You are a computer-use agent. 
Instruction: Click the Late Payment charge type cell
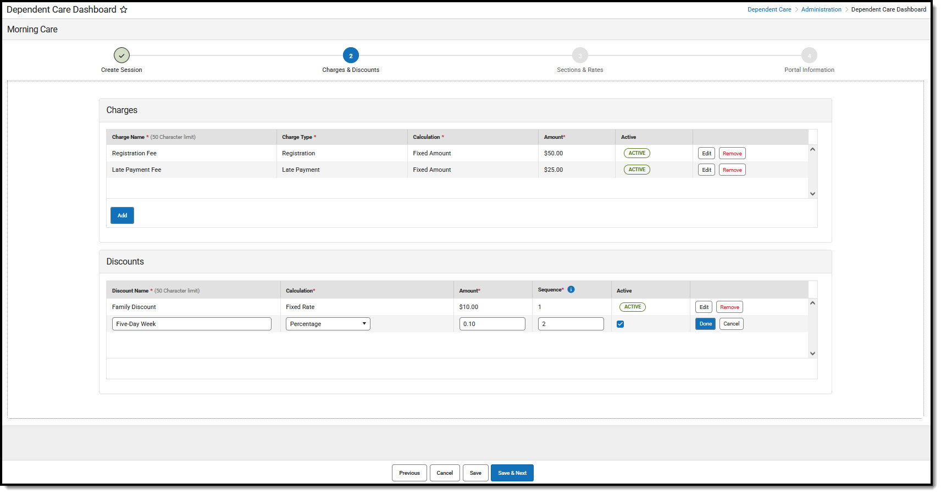click(x=342, y=170)
